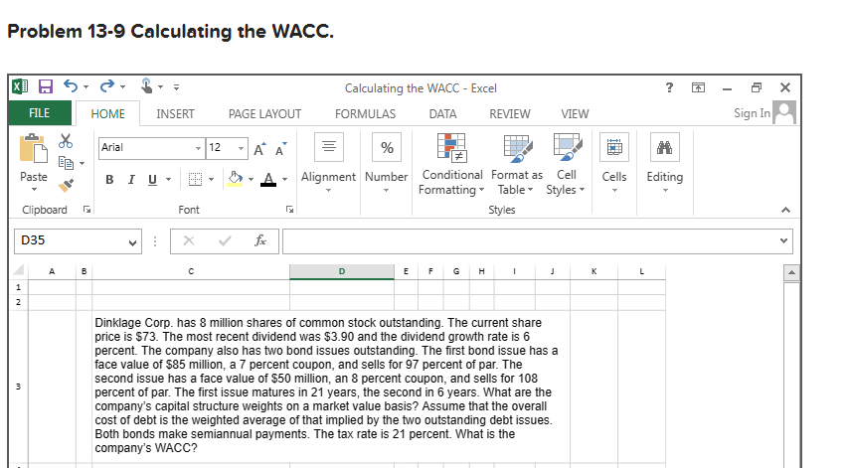Open the Name Box D35 dropdown

[132, 242]
